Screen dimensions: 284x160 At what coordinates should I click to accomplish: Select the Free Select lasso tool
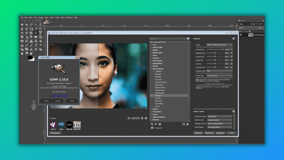[x=31, y=25]
